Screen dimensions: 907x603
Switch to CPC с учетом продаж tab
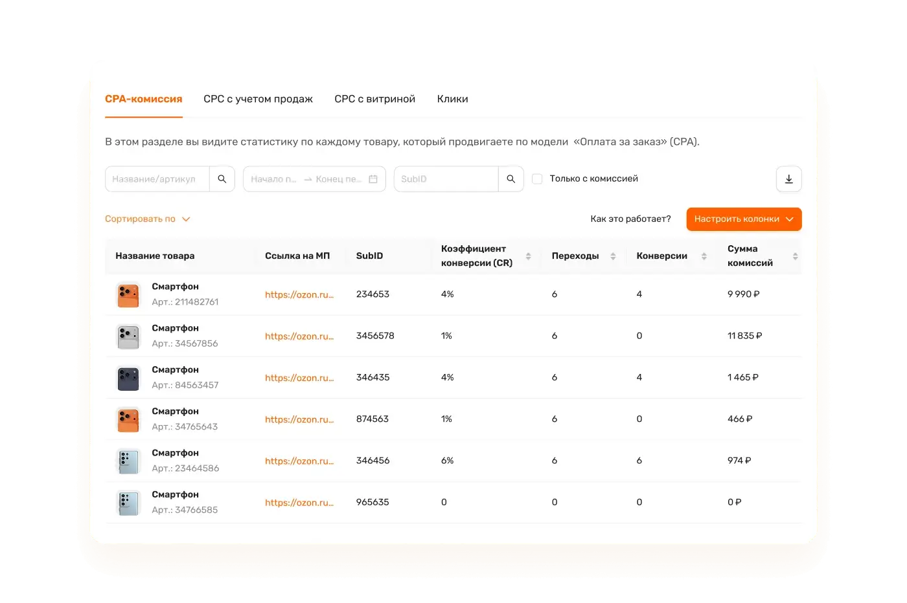click(258, 99)
